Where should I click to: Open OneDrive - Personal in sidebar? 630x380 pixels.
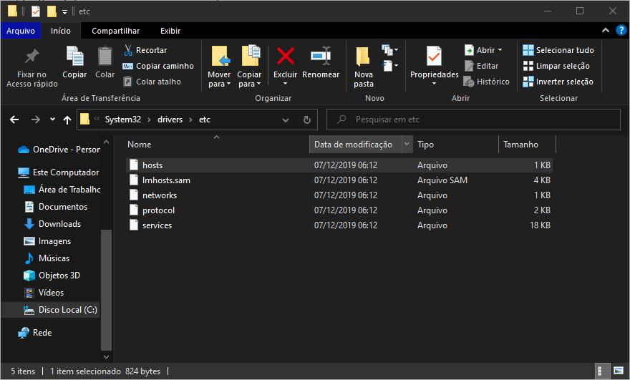tap(59, 150)
